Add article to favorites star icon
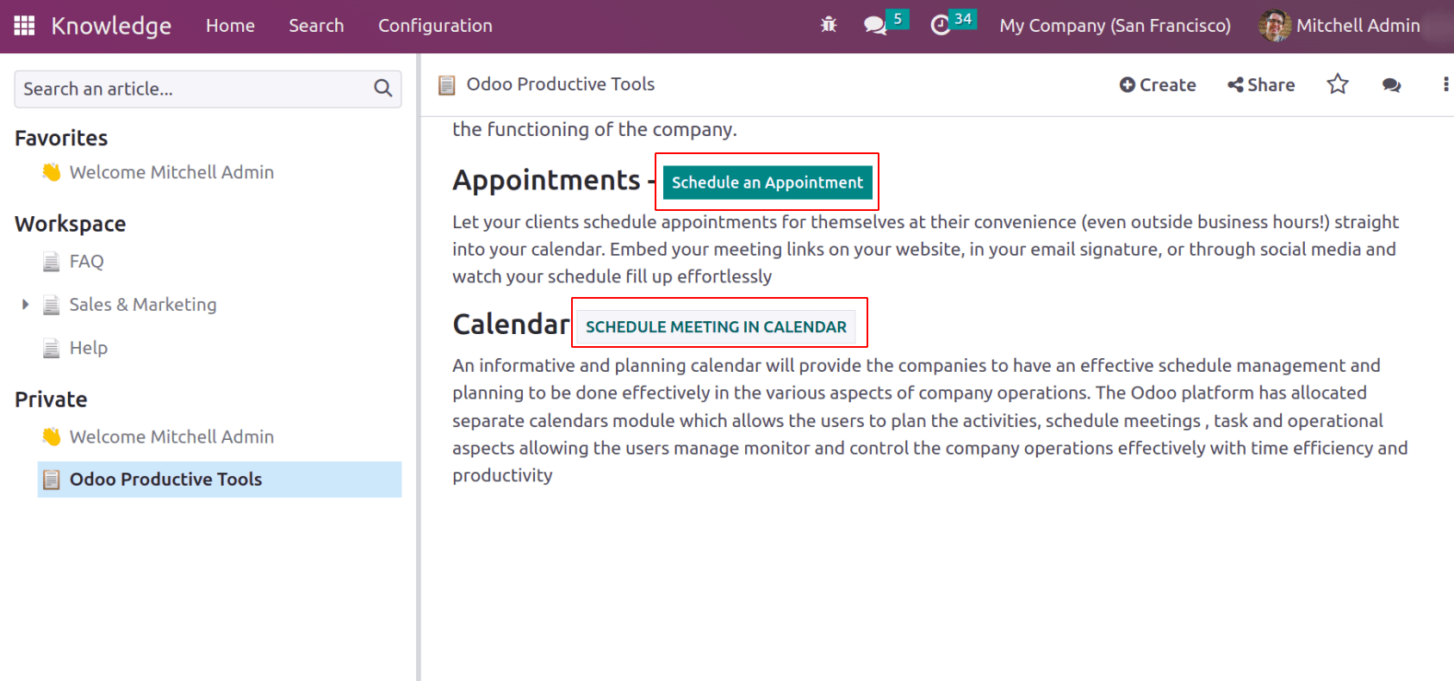This screenshot has width=1454, height=681. [1338, 84]
